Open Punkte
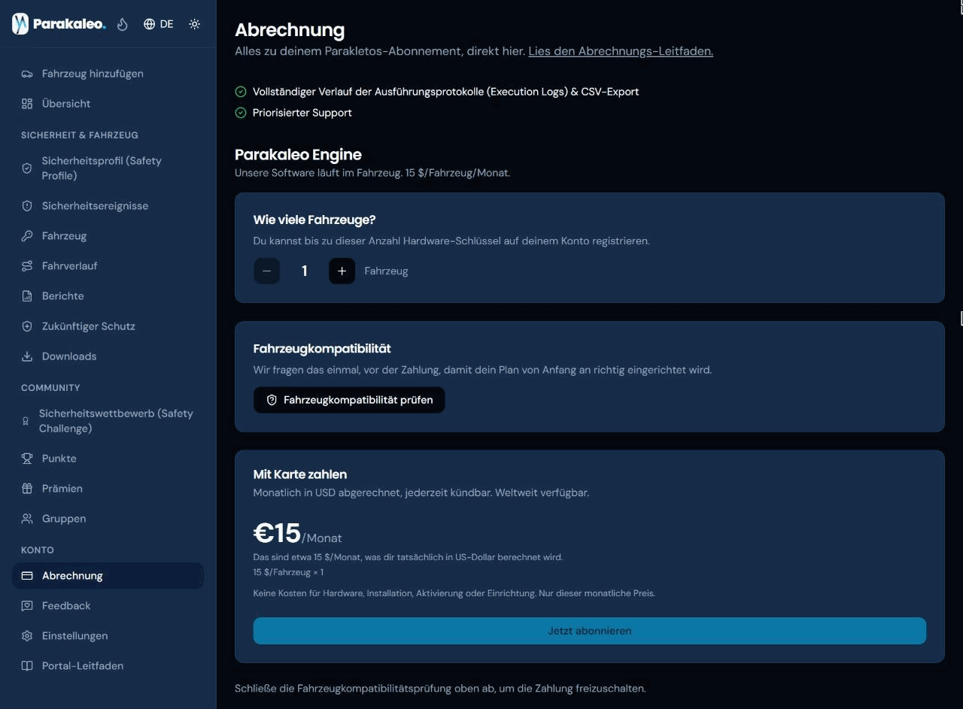 click(108, 459)
